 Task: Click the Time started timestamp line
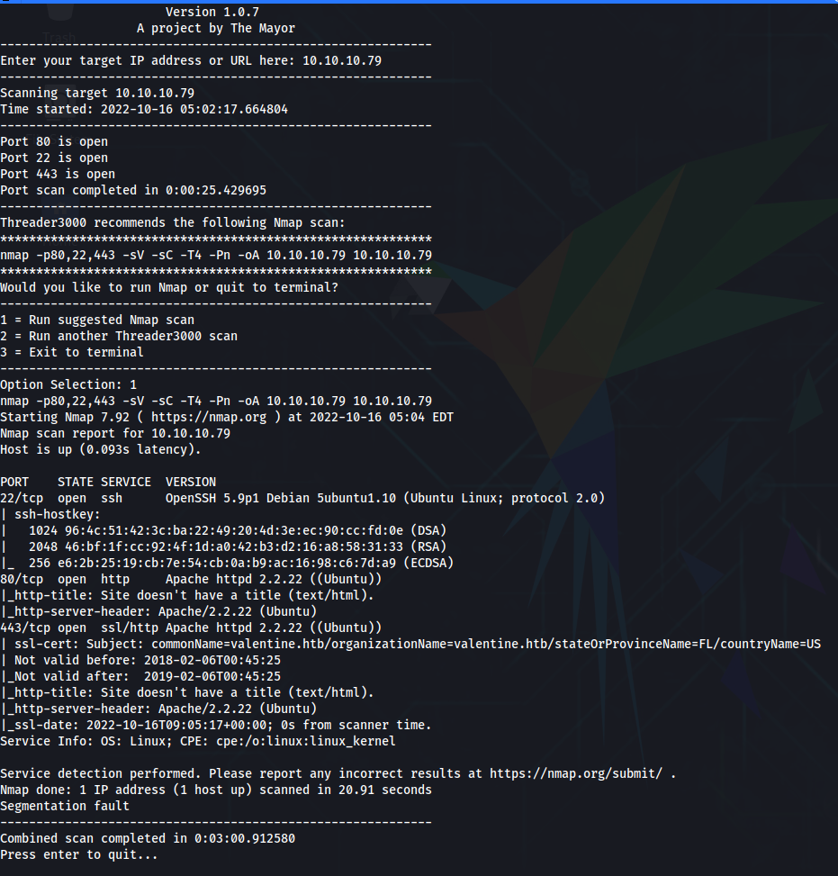[x=144, y=109]
